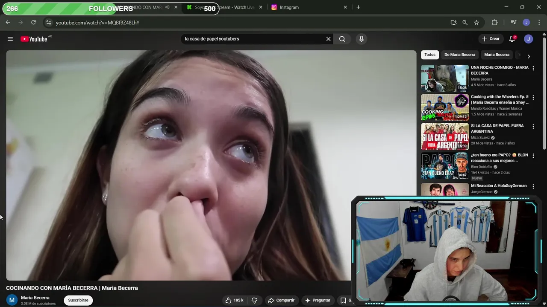Bookmark this page with the star

[x=476, y=23]
